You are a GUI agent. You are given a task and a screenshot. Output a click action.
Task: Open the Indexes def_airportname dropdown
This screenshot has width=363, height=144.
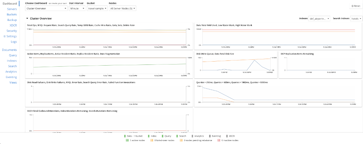tap(319, 19)
